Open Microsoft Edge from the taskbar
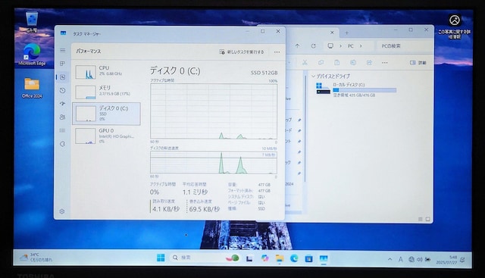Viewport: 485px width, 278px height. 294,258
